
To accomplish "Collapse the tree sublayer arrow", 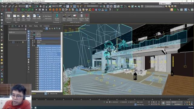I will click(33, 46).
